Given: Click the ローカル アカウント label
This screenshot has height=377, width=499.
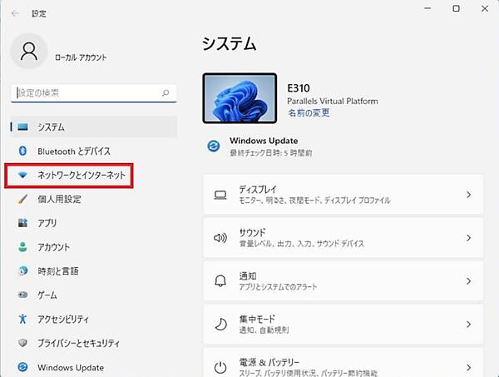Looking at the screenshot, I should (x=81, y=57).
